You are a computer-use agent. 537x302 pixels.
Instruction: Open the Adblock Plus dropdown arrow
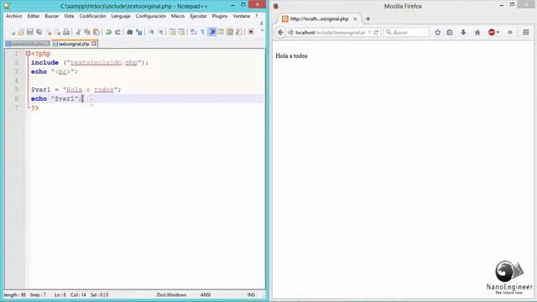pos(498,33)
